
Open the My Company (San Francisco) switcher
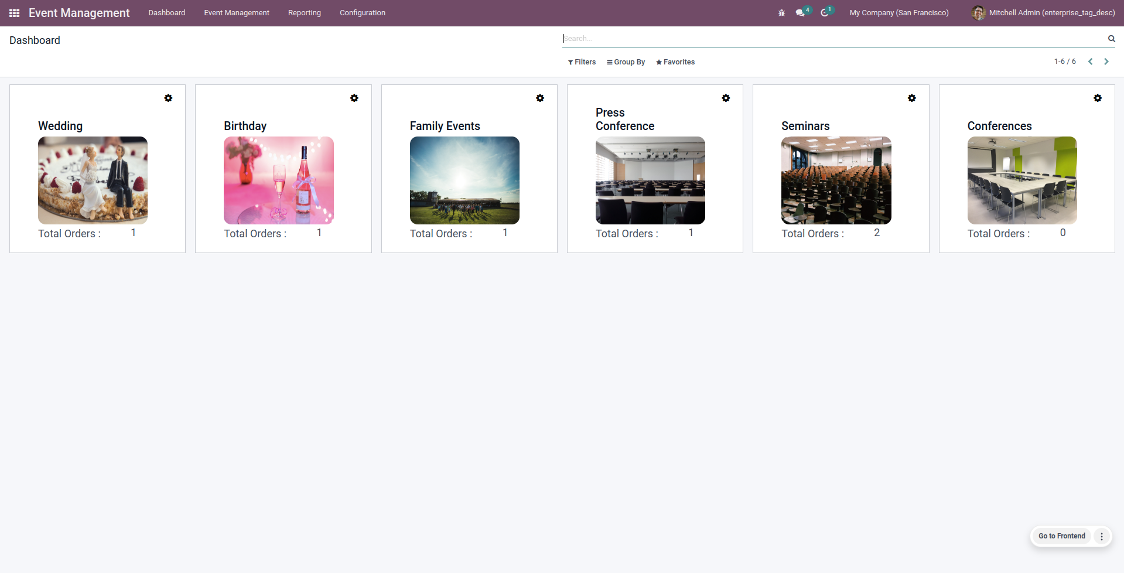pyautogui.click(x=899, y=13)
